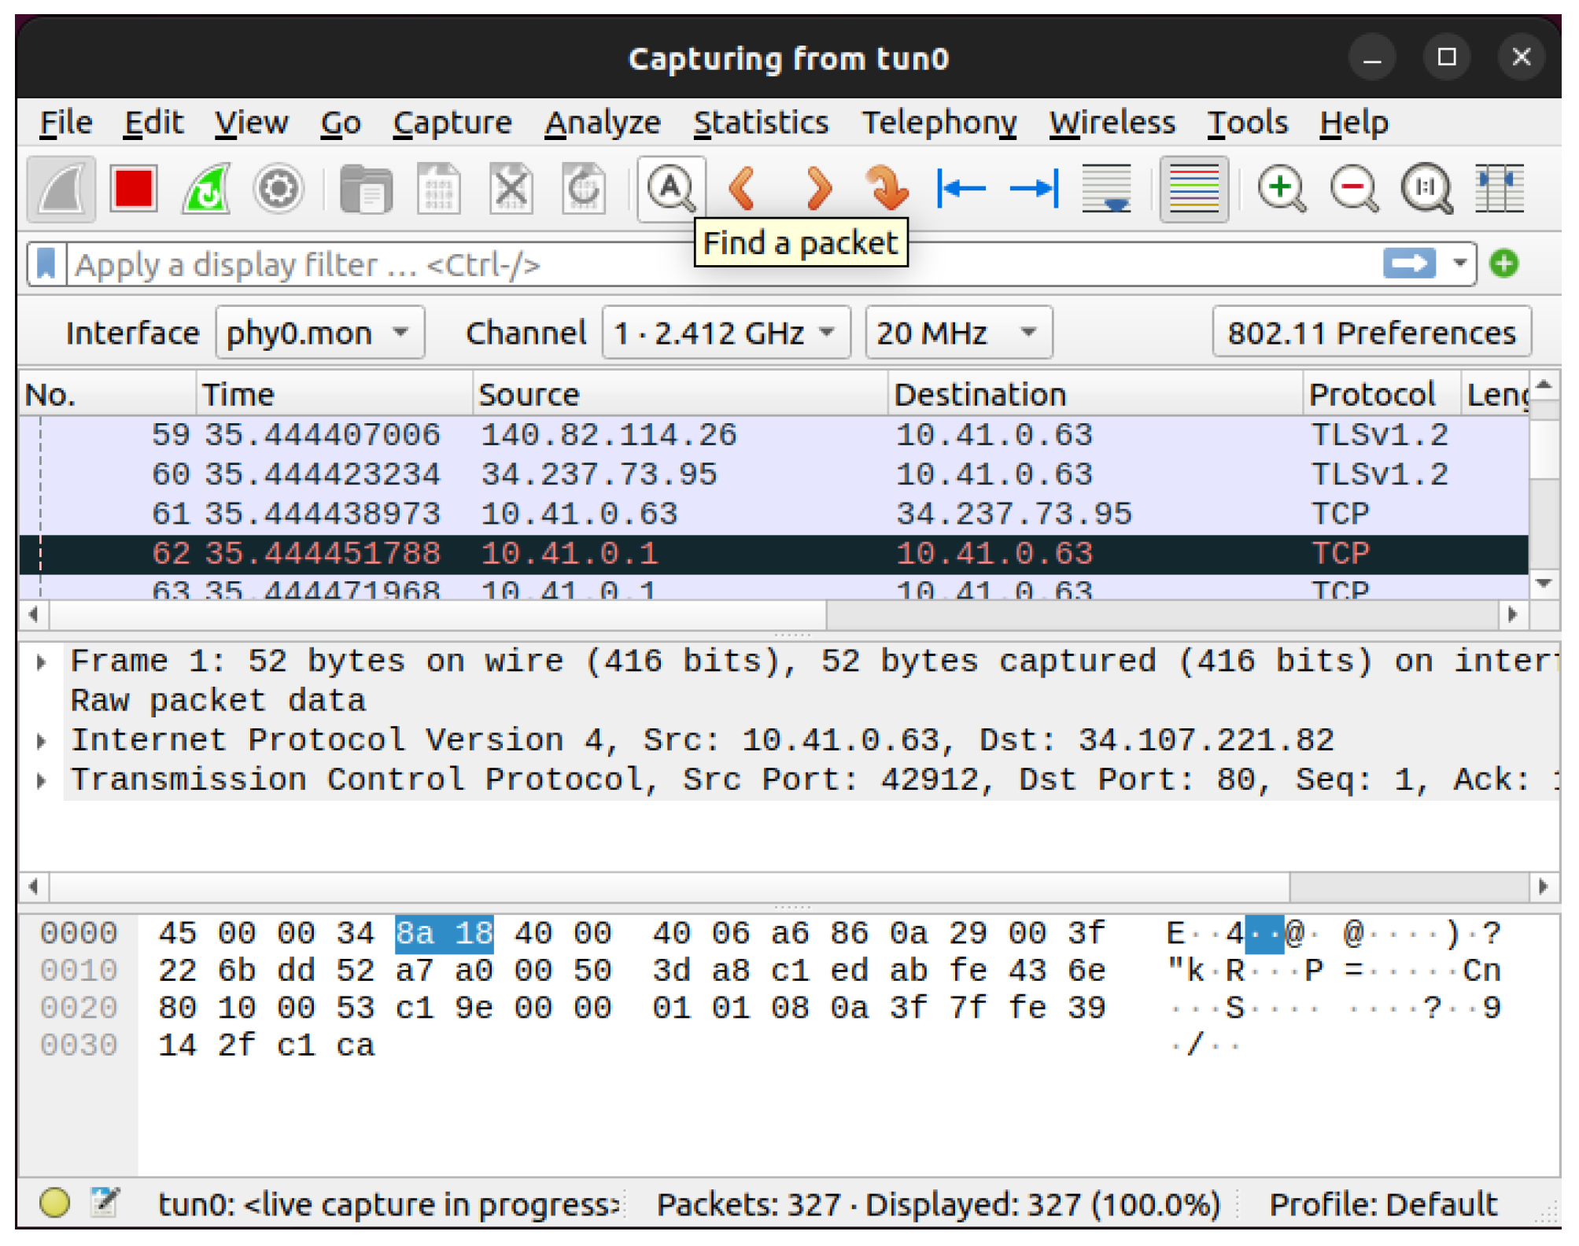Go to the first packet
1579x1246 pixels.
(x=961, y=189)
